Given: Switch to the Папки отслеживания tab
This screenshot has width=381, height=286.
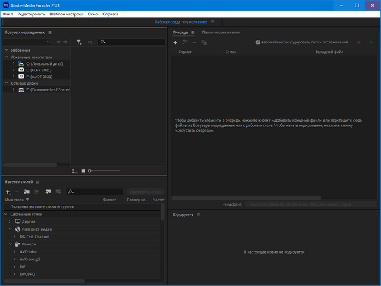Looking at the screenshot, I should click(x=221, y=32).
